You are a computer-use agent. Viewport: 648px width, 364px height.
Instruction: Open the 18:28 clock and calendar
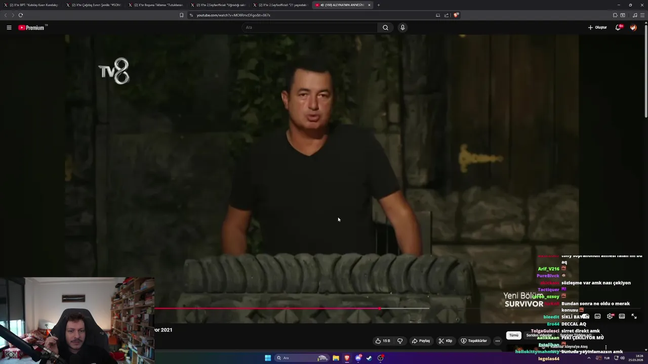point(636,358)
